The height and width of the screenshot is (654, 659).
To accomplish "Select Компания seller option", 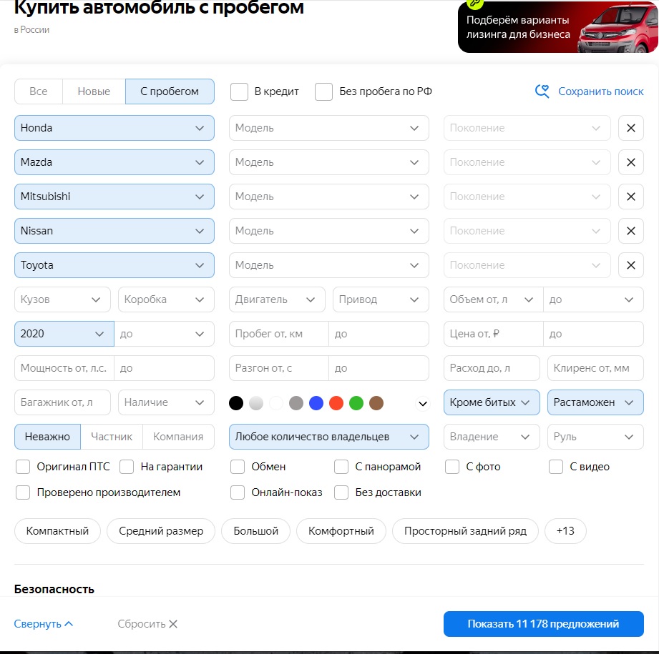I will 178,437.
